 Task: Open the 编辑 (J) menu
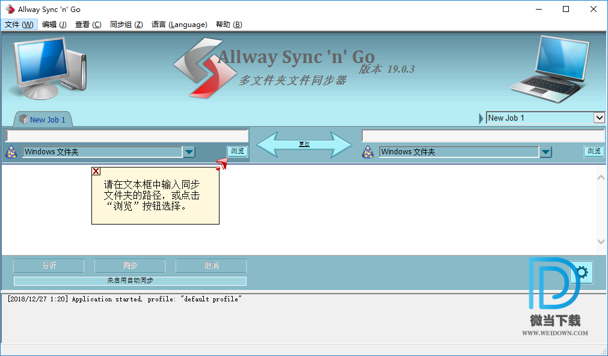54,25
